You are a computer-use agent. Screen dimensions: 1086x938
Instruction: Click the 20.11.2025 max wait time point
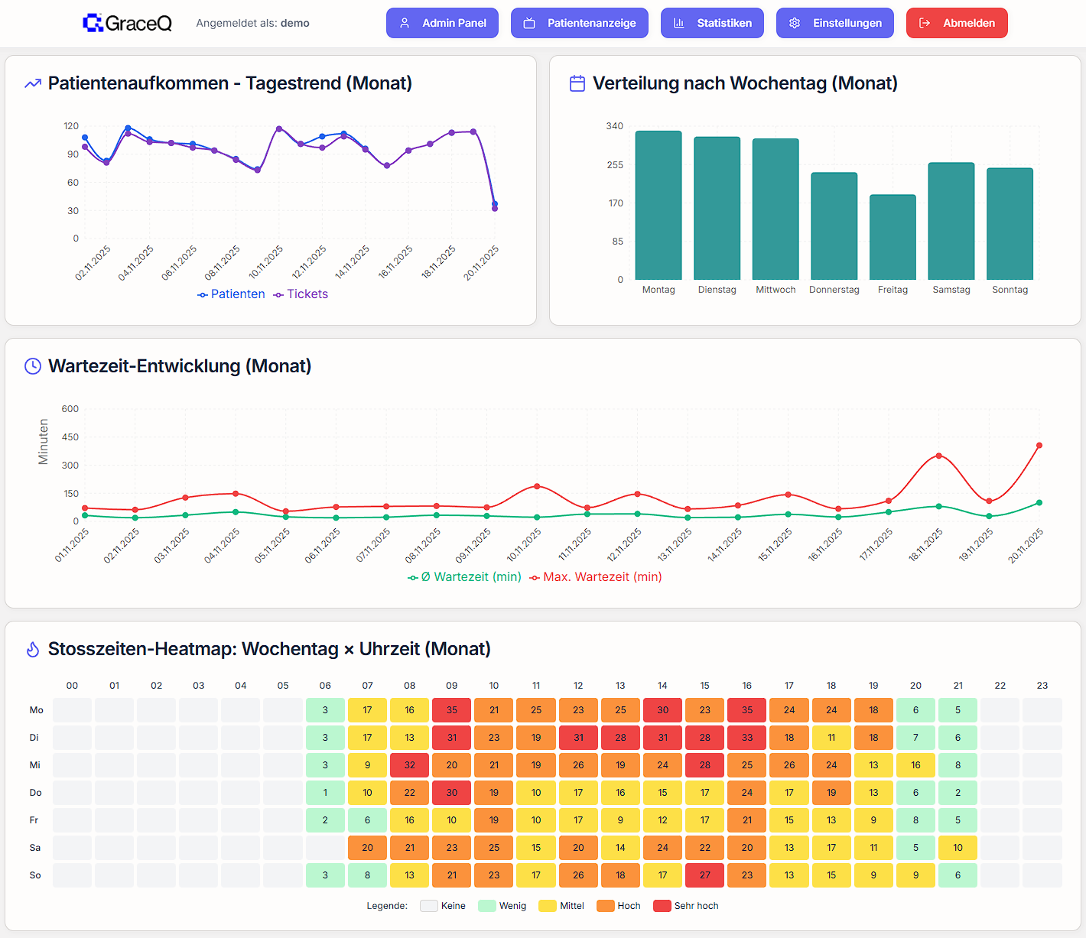click(1039, 446)
